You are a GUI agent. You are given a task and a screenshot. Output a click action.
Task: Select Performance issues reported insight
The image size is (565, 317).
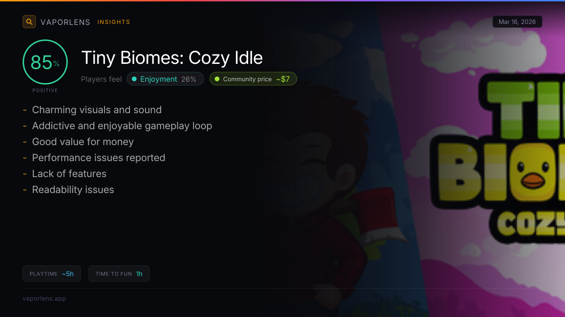coord(98,158)
